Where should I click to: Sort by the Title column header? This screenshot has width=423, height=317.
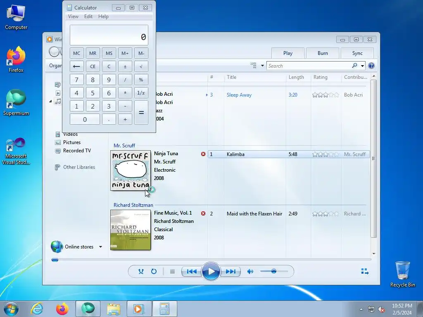click(x=231, y=77)
